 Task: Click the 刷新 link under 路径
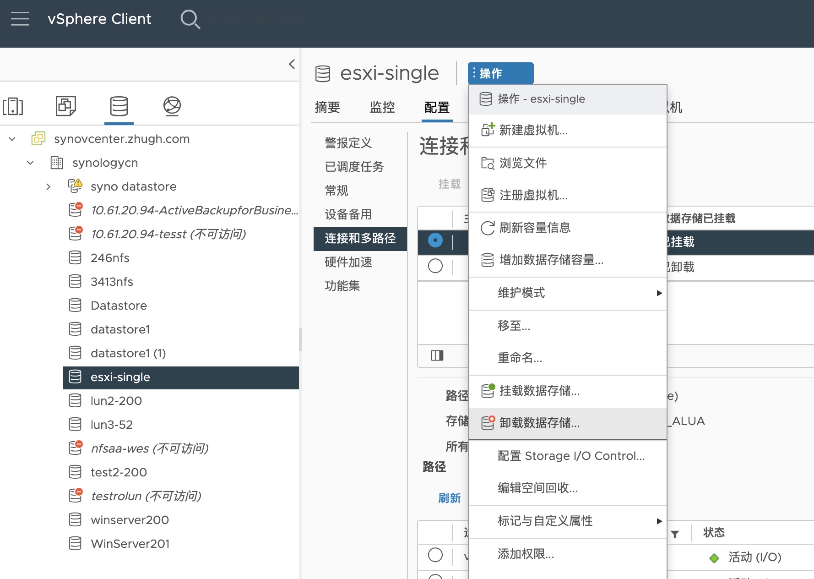coord(449,498)
